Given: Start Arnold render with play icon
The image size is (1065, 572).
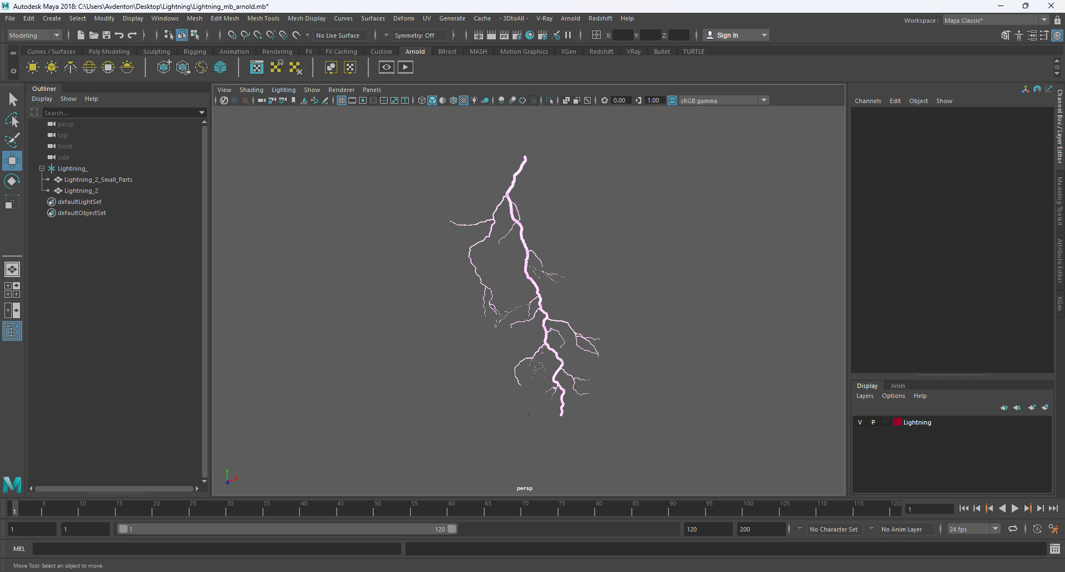Looking at the screenshot, I should point(405,68).
